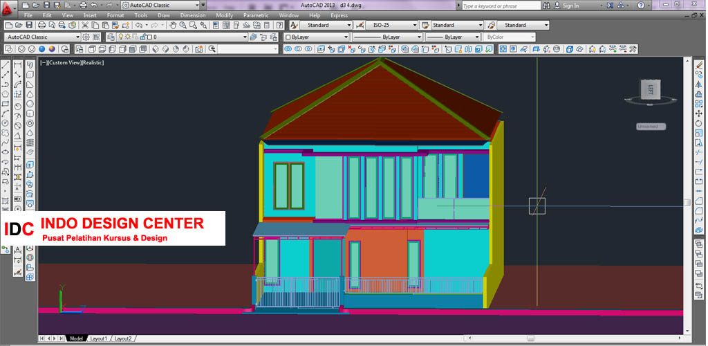Click the horizontal scrollbar thumb
The image size is (708, 346).
[x=531, y=338]
